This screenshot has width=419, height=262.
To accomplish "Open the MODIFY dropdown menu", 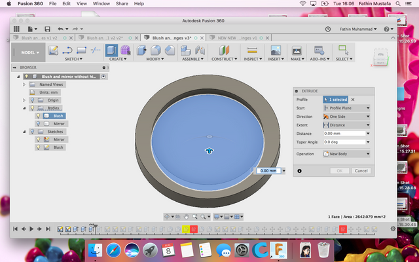I will pos(155,59).
